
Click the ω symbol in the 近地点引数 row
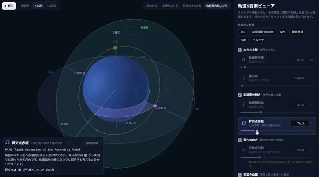point(244,150)
